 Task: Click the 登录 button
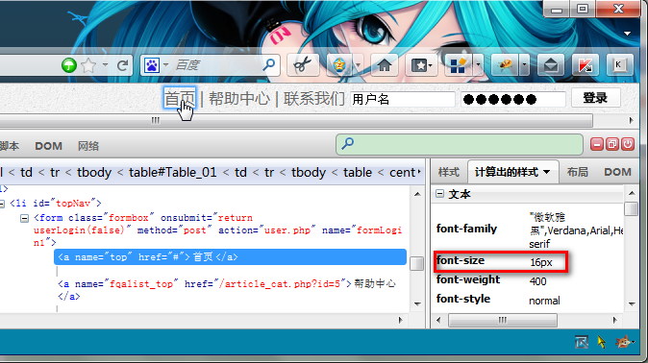click(x=595, y=98)
